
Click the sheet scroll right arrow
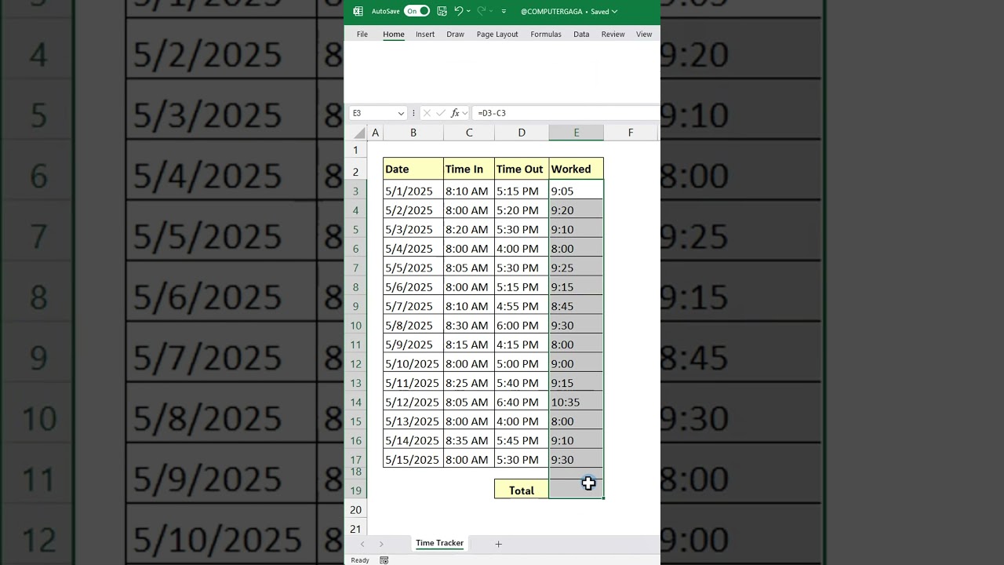381,544
